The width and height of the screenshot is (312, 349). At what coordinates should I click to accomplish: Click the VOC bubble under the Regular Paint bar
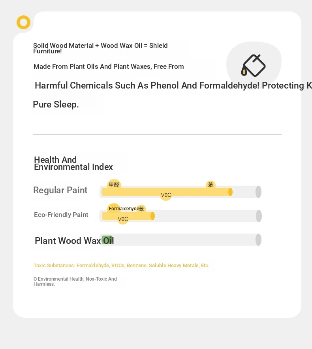point(166,195)
